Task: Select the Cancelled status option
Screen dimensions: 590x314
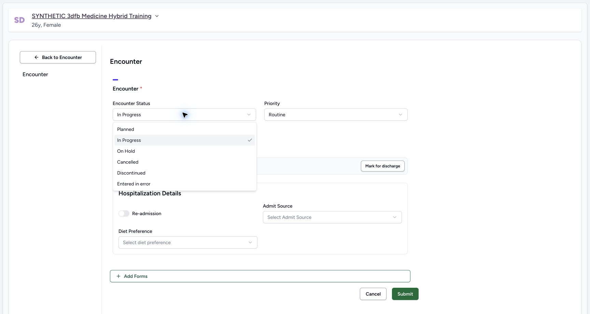Action: coord(184,162)
